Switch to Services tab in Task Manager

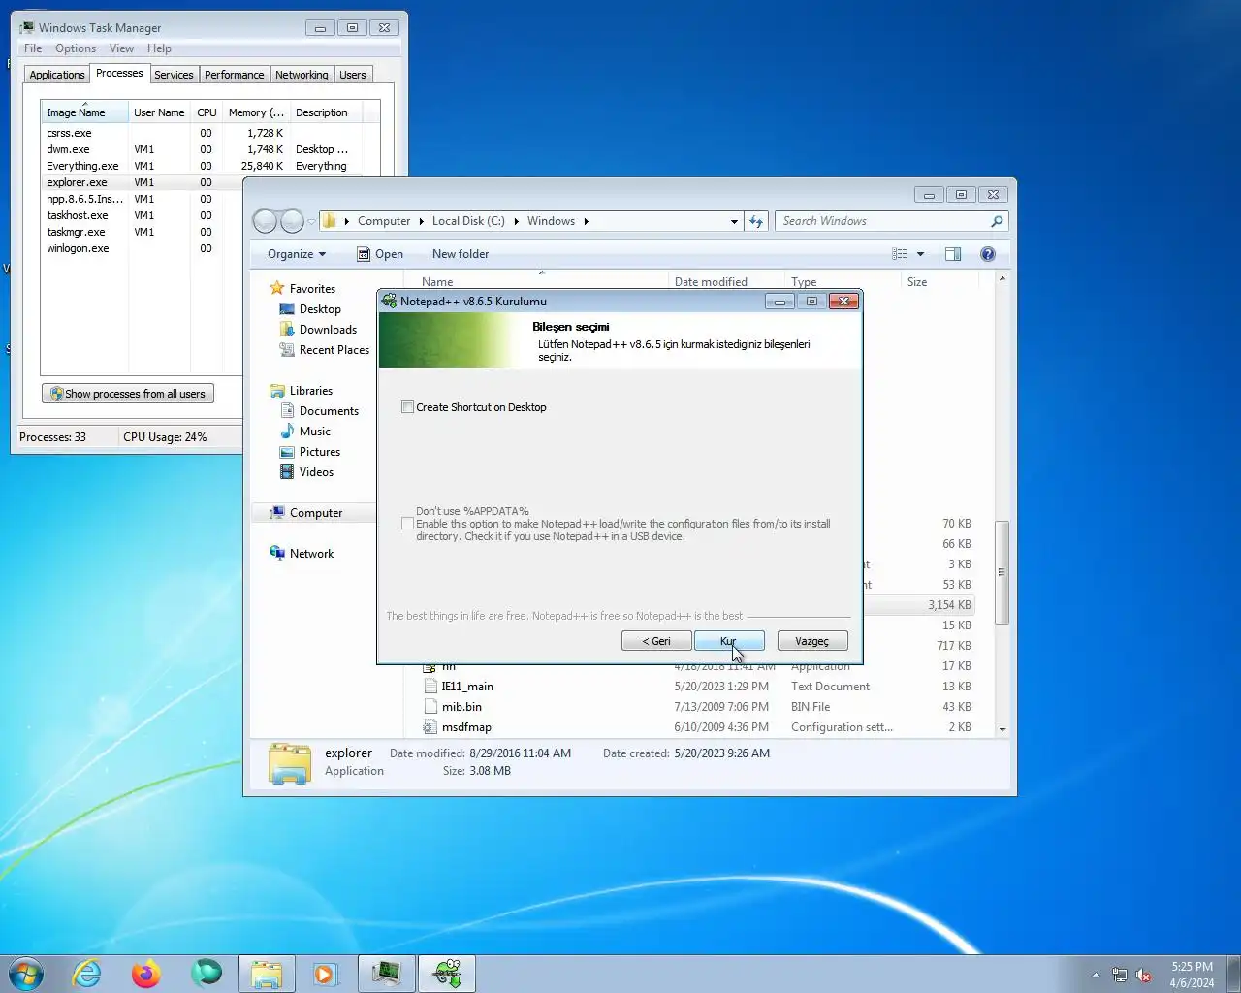174,75
